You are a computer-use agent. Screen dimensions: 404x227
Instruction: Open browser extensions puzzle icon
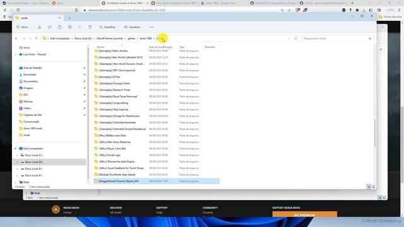[357, 10]
